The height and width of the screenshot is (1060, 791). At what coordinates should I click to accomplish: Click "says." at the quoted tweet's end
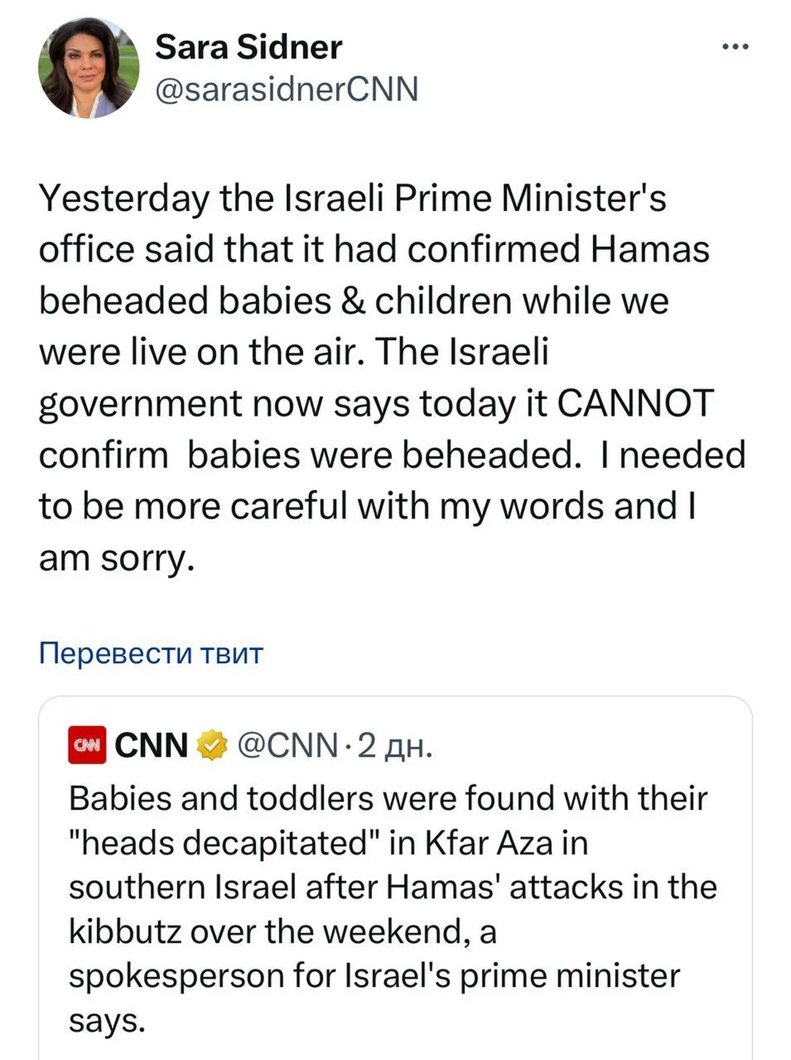(107, 1020)
